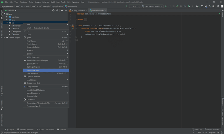The image size is (224, 134).
Task: Click Sync Project with Gradle Files icon
Action: pos(206,6)
